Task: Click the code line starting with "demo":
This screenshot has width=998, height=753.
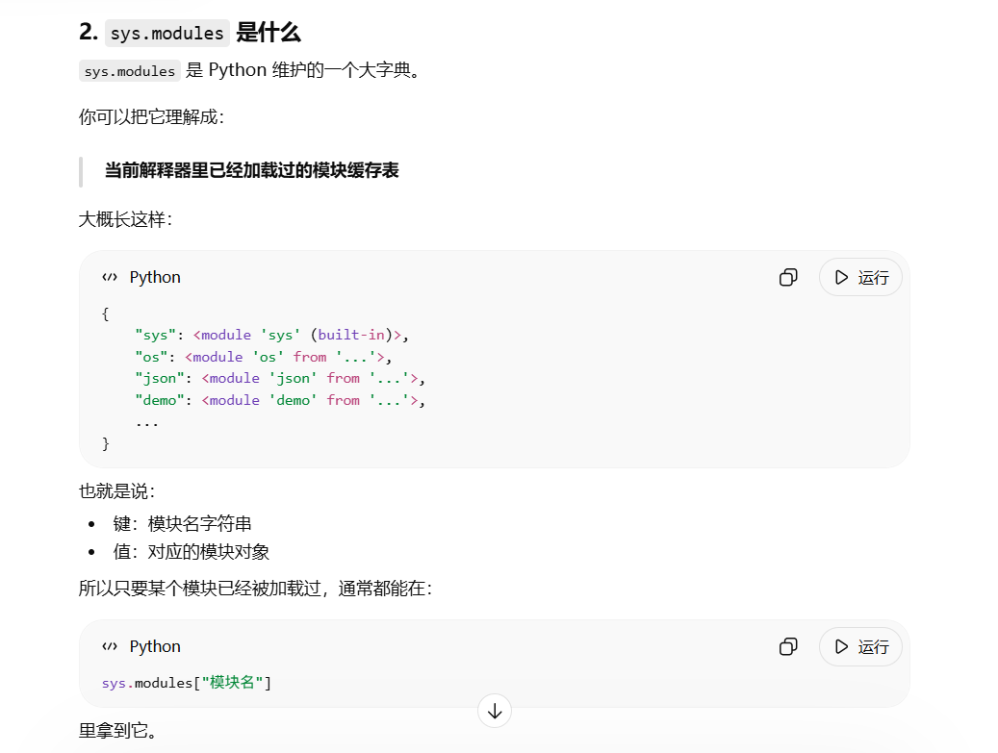Action: [280, 400]
